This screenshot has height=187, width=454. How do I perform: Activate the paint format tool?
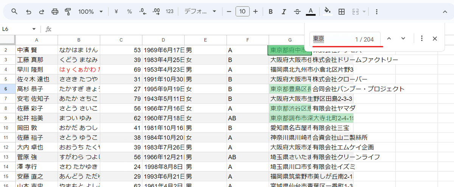(x=68, y=12)
